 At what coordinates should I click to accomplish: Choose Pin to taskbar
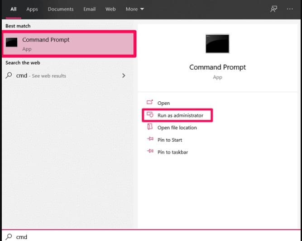pyautogui.click(x=173, y=152)
